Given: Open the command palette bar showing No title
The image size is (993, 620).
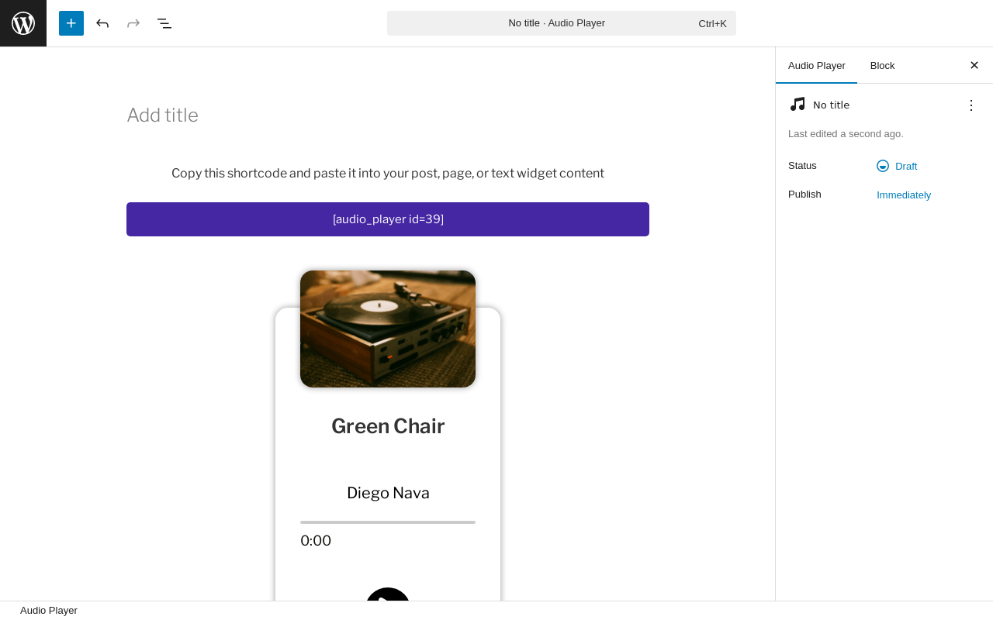Looking at the screenshot, I should coord(562,23).
